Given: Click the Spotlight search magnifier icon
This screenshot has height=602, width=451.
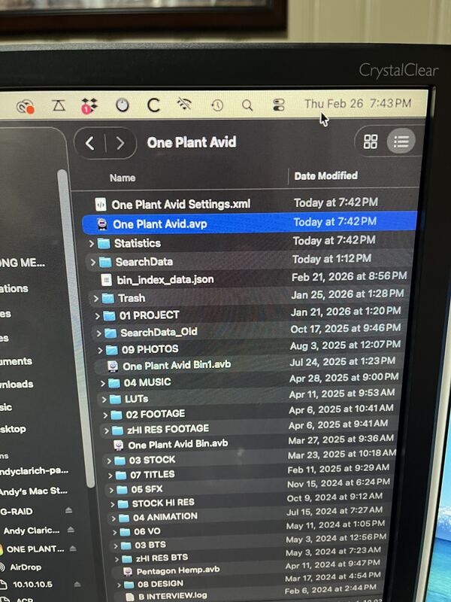Looking at the screenshot, I should (x=247, y=105).
